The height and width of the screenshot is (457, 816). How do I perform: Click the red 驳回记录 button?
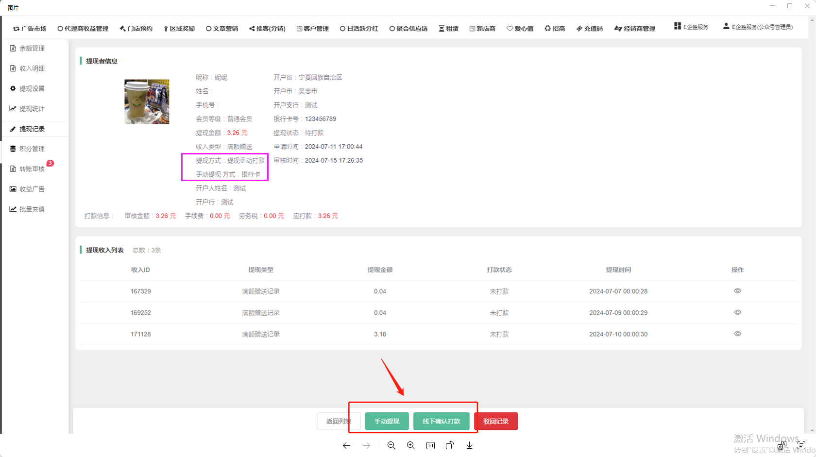(496, 421)
